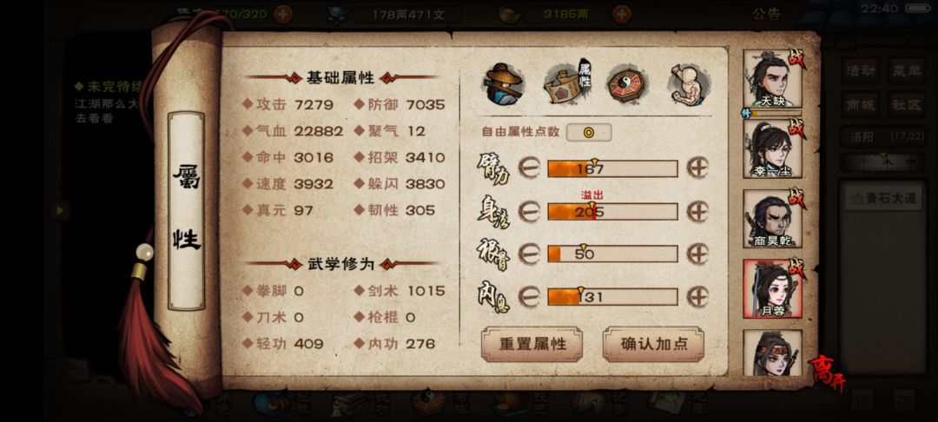This screenshot has width=938, height=422.
Task: Select character 天缺 portrait
Action: [772, 79]
